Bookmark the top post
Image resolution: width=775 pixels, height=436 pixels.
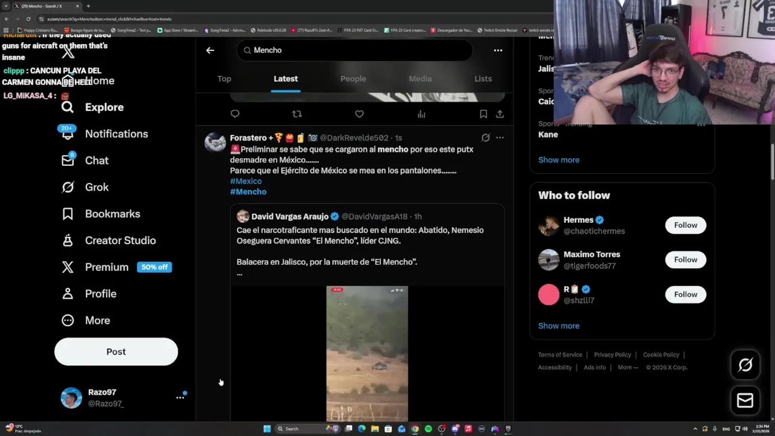pos(483,114)
